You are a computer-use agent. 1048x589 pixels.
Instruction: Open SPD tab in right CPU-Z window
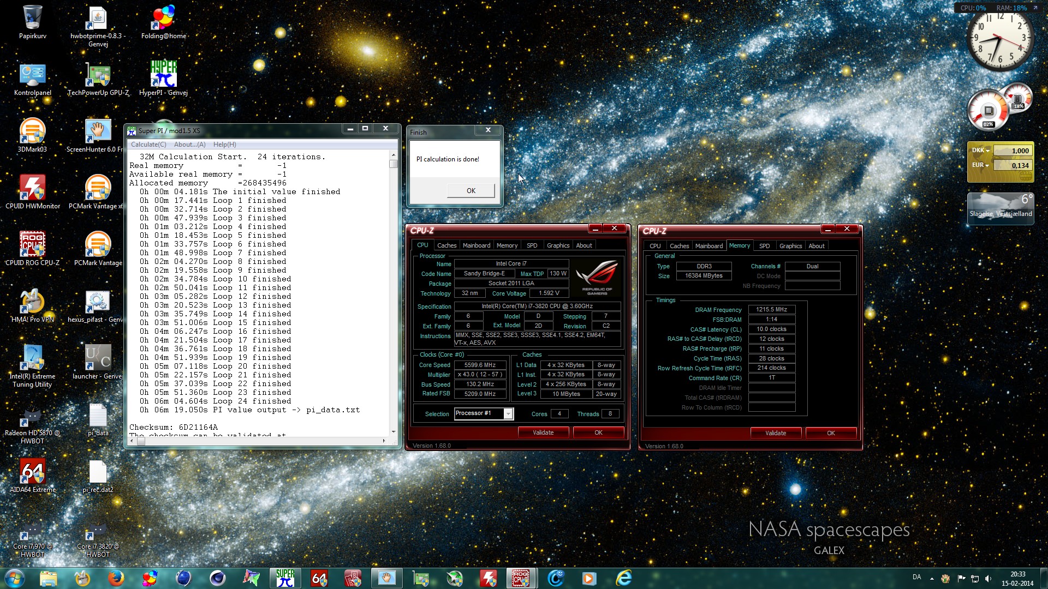click(x=765, y=246)
